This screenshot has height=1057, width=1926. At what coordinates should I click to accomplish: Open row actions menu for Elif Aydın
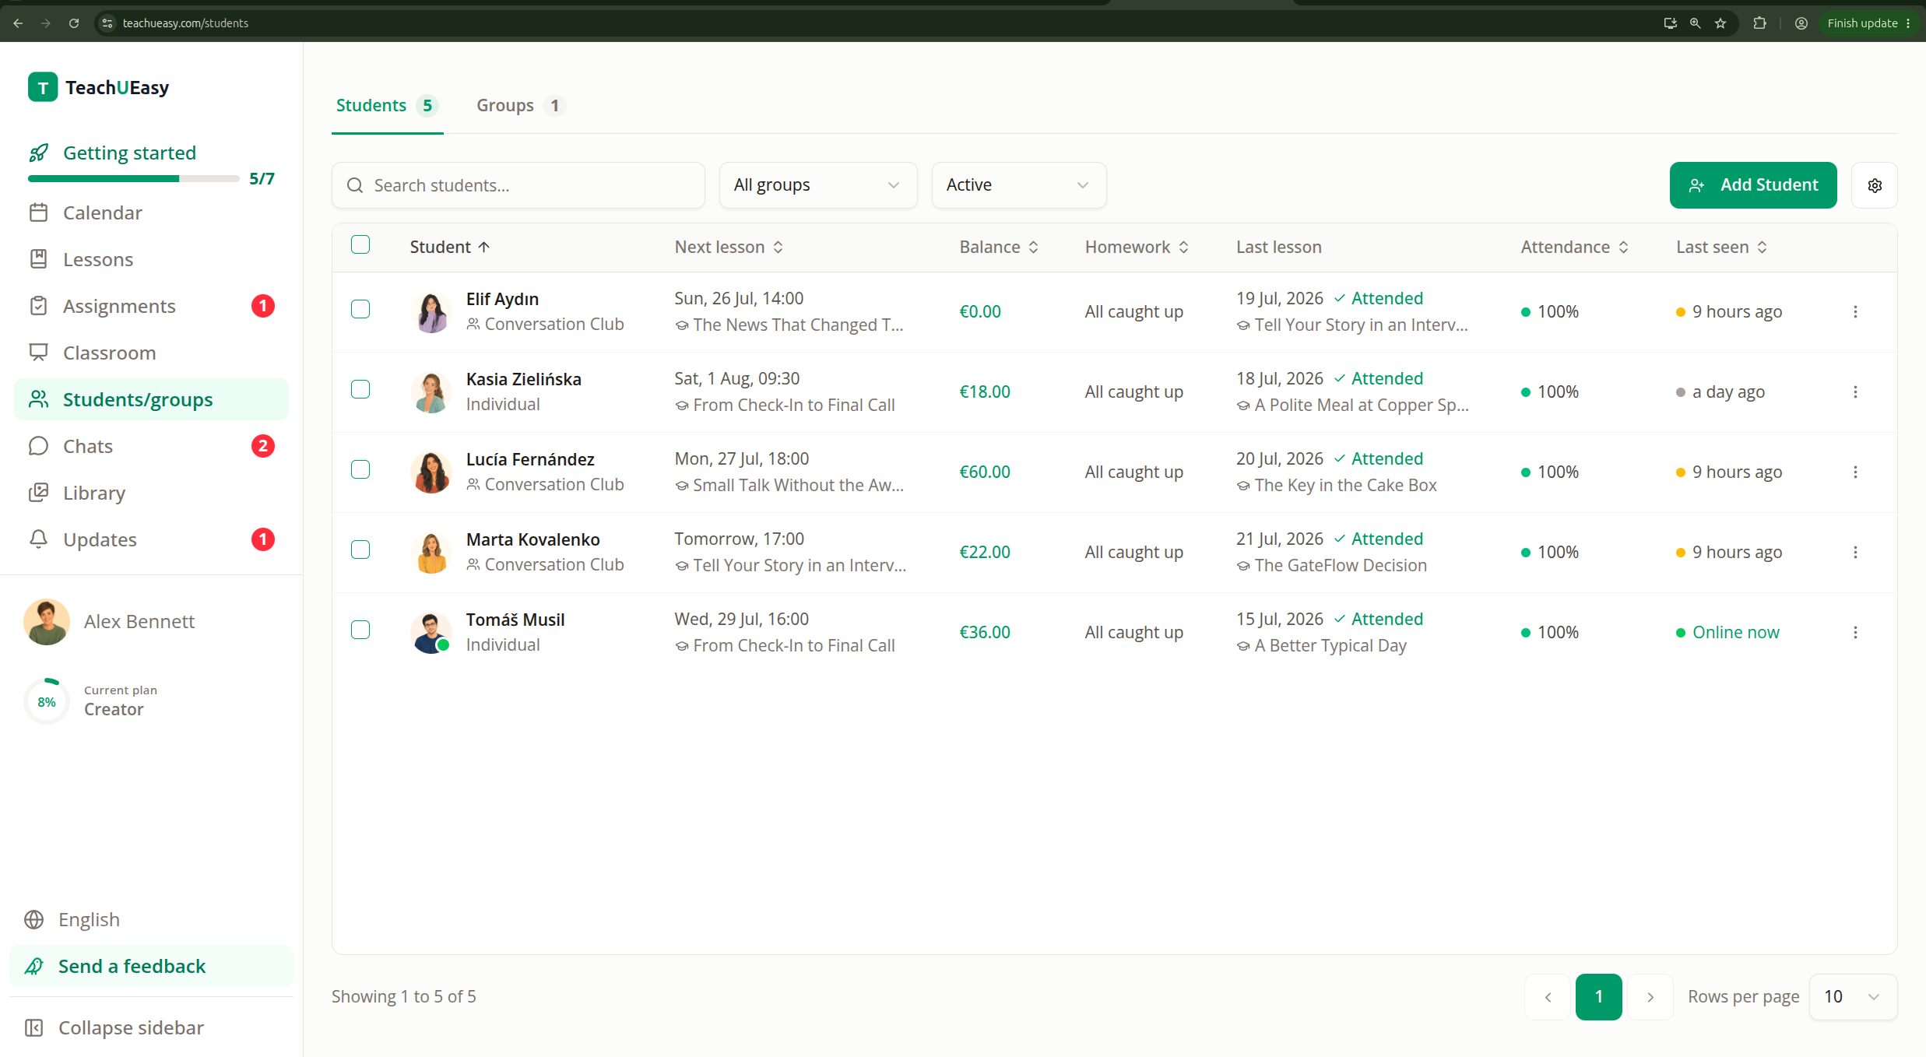pos(1855,311)
